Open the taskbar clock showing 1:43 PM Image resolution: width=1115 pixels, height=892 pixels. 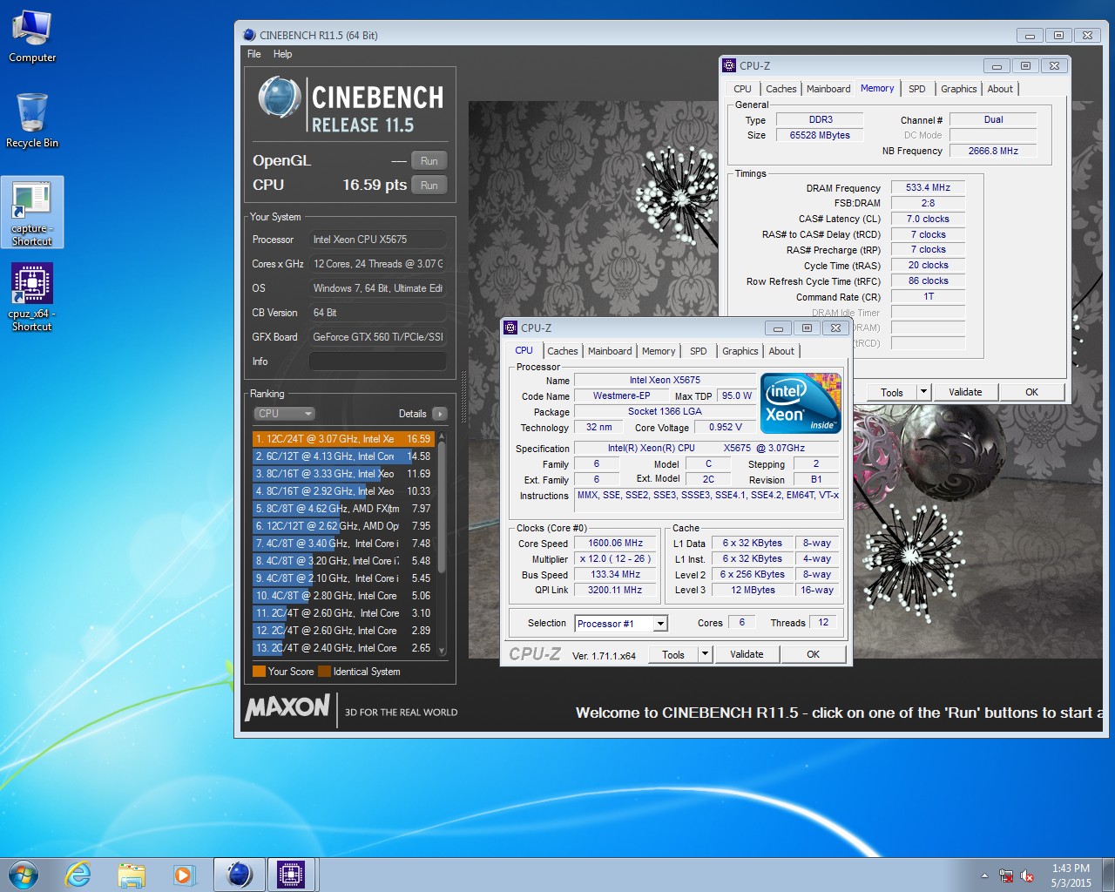[1071, 875]
